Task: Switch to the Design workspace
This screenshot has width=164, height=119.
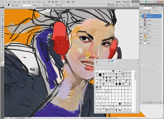Action: coord(118,2)
